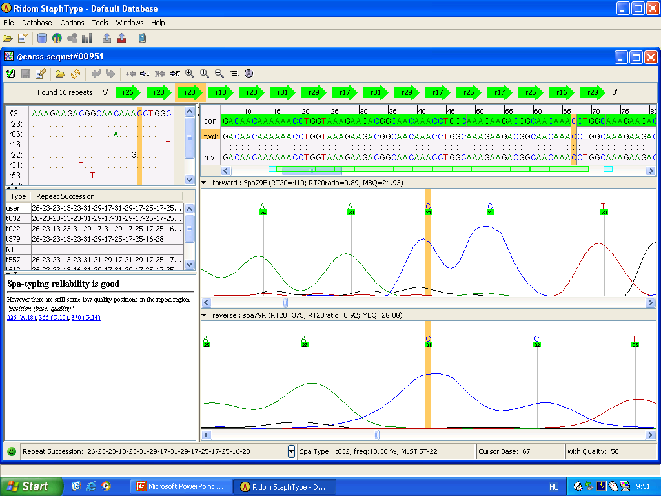Click consensus sequence scroll-right arrow
Image resolution: width=661 pixels, height=496 pixels.
tap(651, 170)
